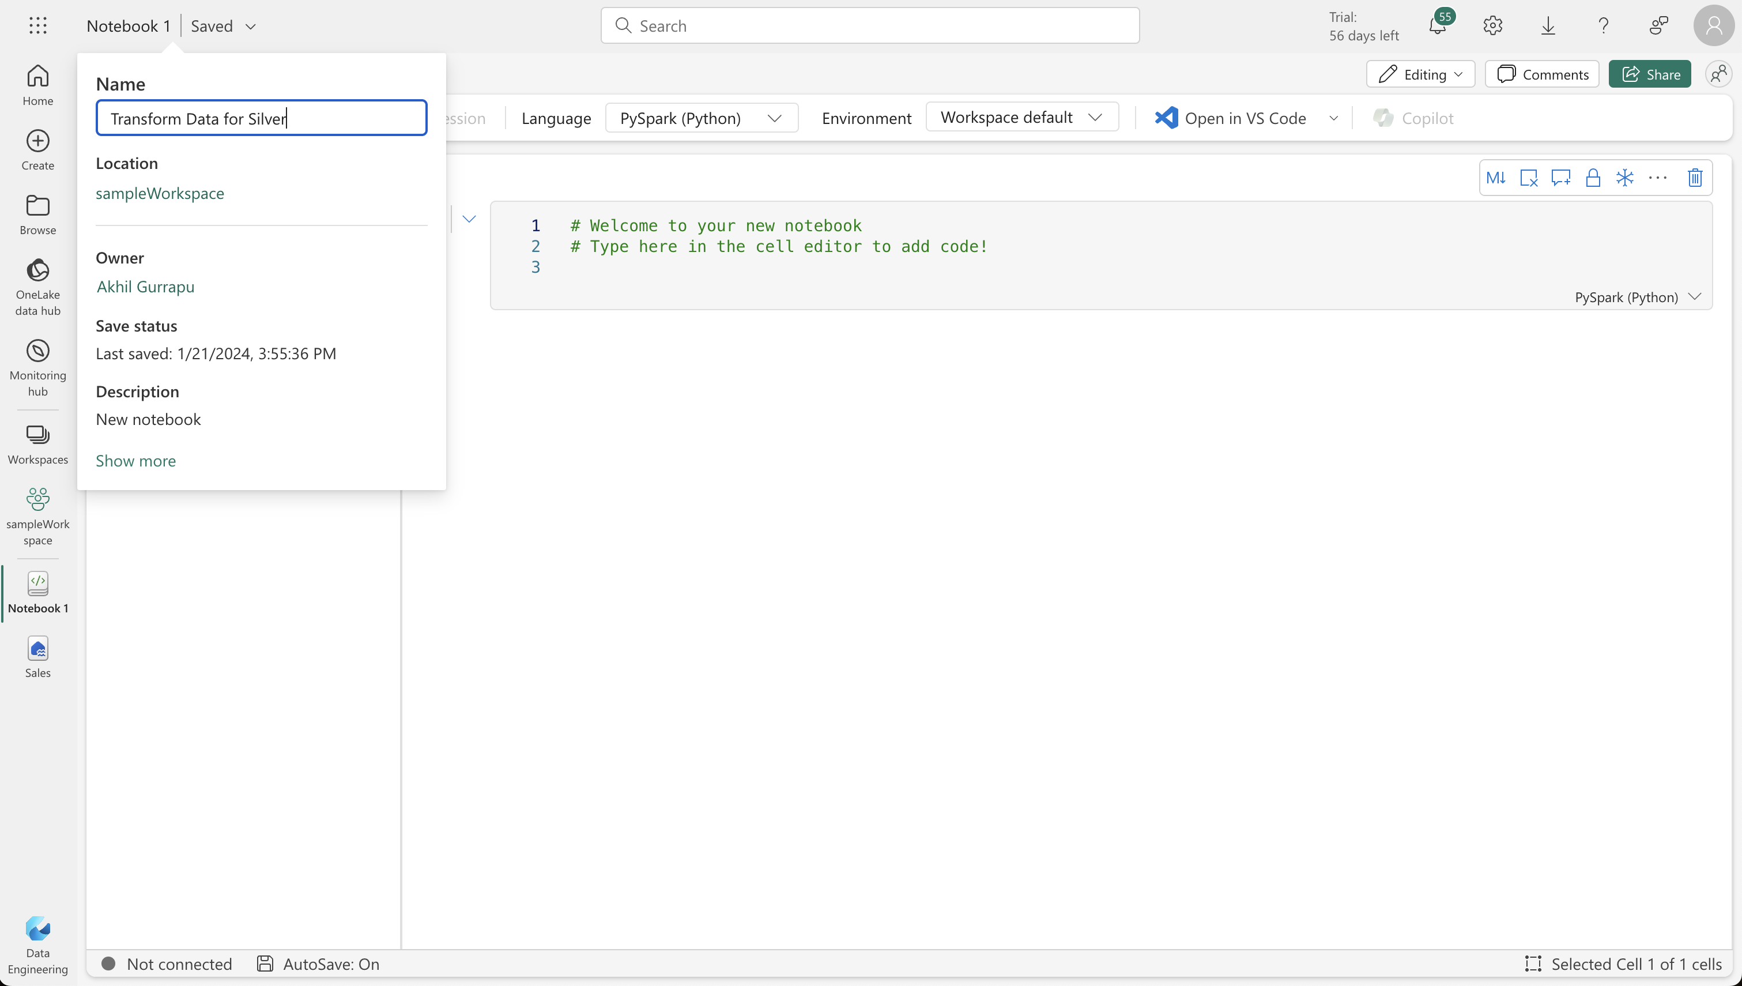The width and height of the screenshot is (1742, 986).
Task: Open the Monitoring hub
Action: [38, 368]
